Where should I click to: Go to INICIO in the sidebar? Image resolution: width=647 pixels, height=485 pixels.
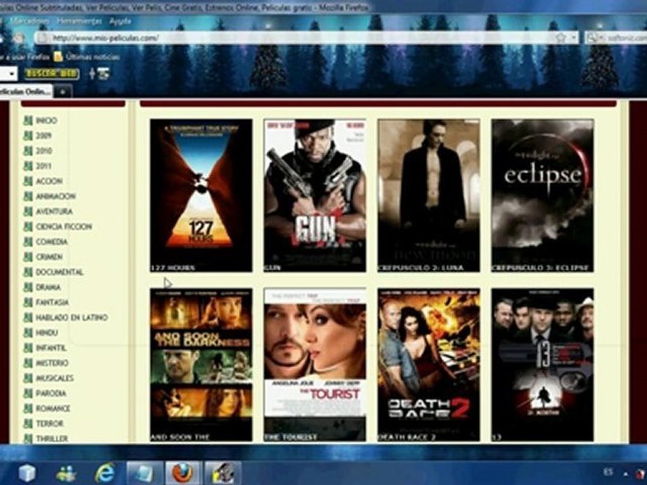[47, 121]
